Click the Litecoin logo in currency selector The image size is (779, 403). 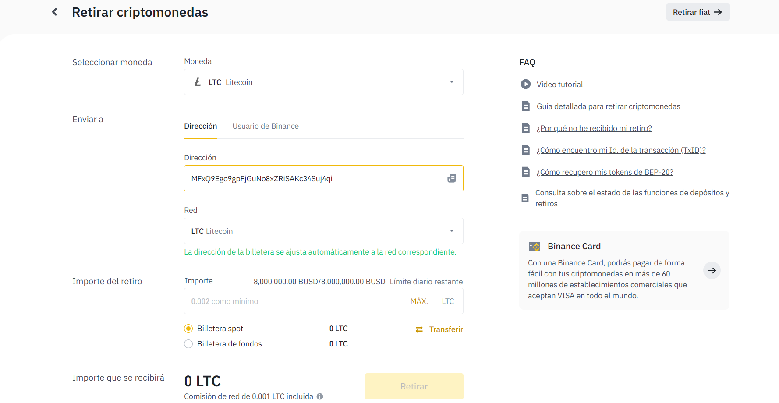[x=198, y=82]
